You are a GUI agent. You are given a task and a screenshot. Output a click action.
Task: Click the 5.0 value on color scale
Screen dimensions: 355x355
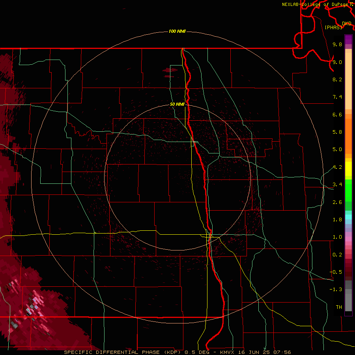(337, 149)
